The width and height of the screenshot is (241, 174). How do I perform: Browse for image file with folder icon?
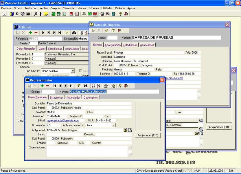(125, 130)
